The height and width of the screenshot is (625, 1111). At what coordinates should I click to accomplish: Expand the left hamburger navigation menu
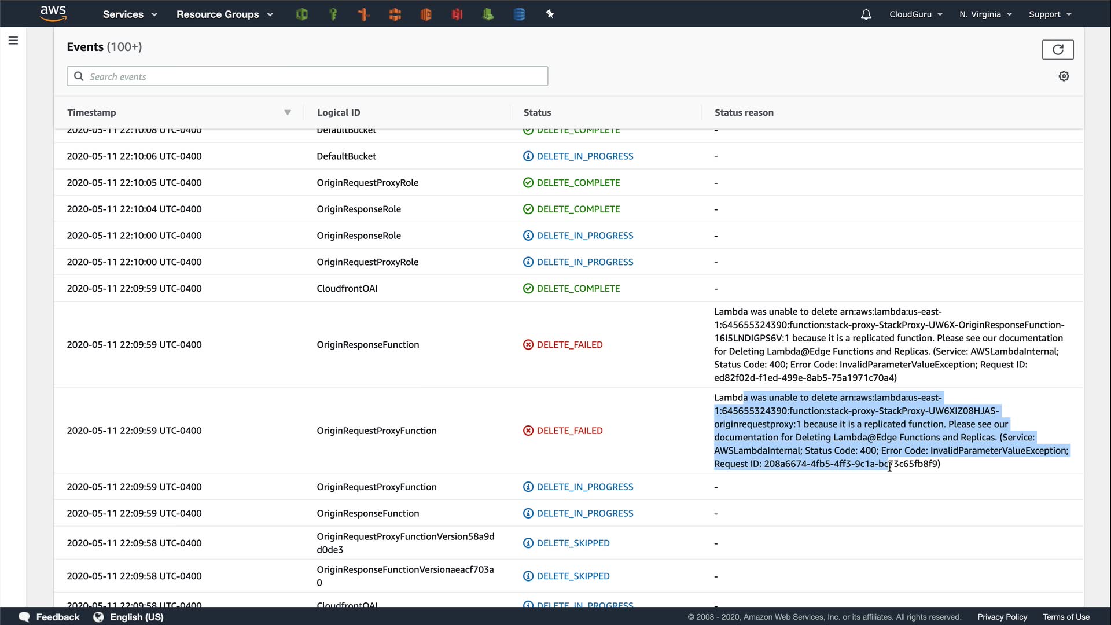click(13, 41)
